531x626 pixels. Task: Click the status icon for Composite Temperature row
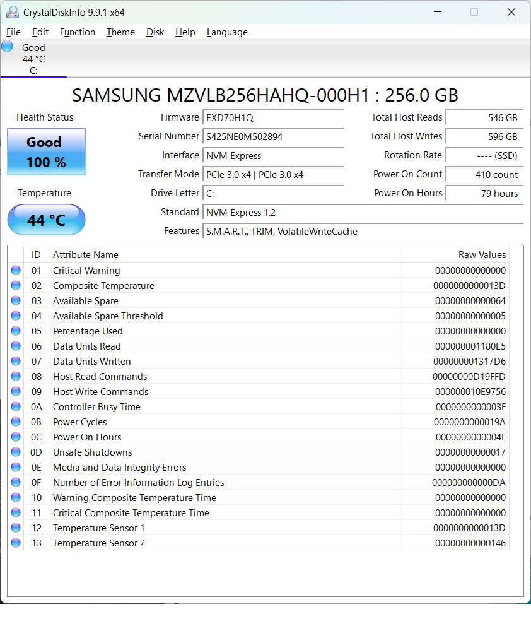16,285
